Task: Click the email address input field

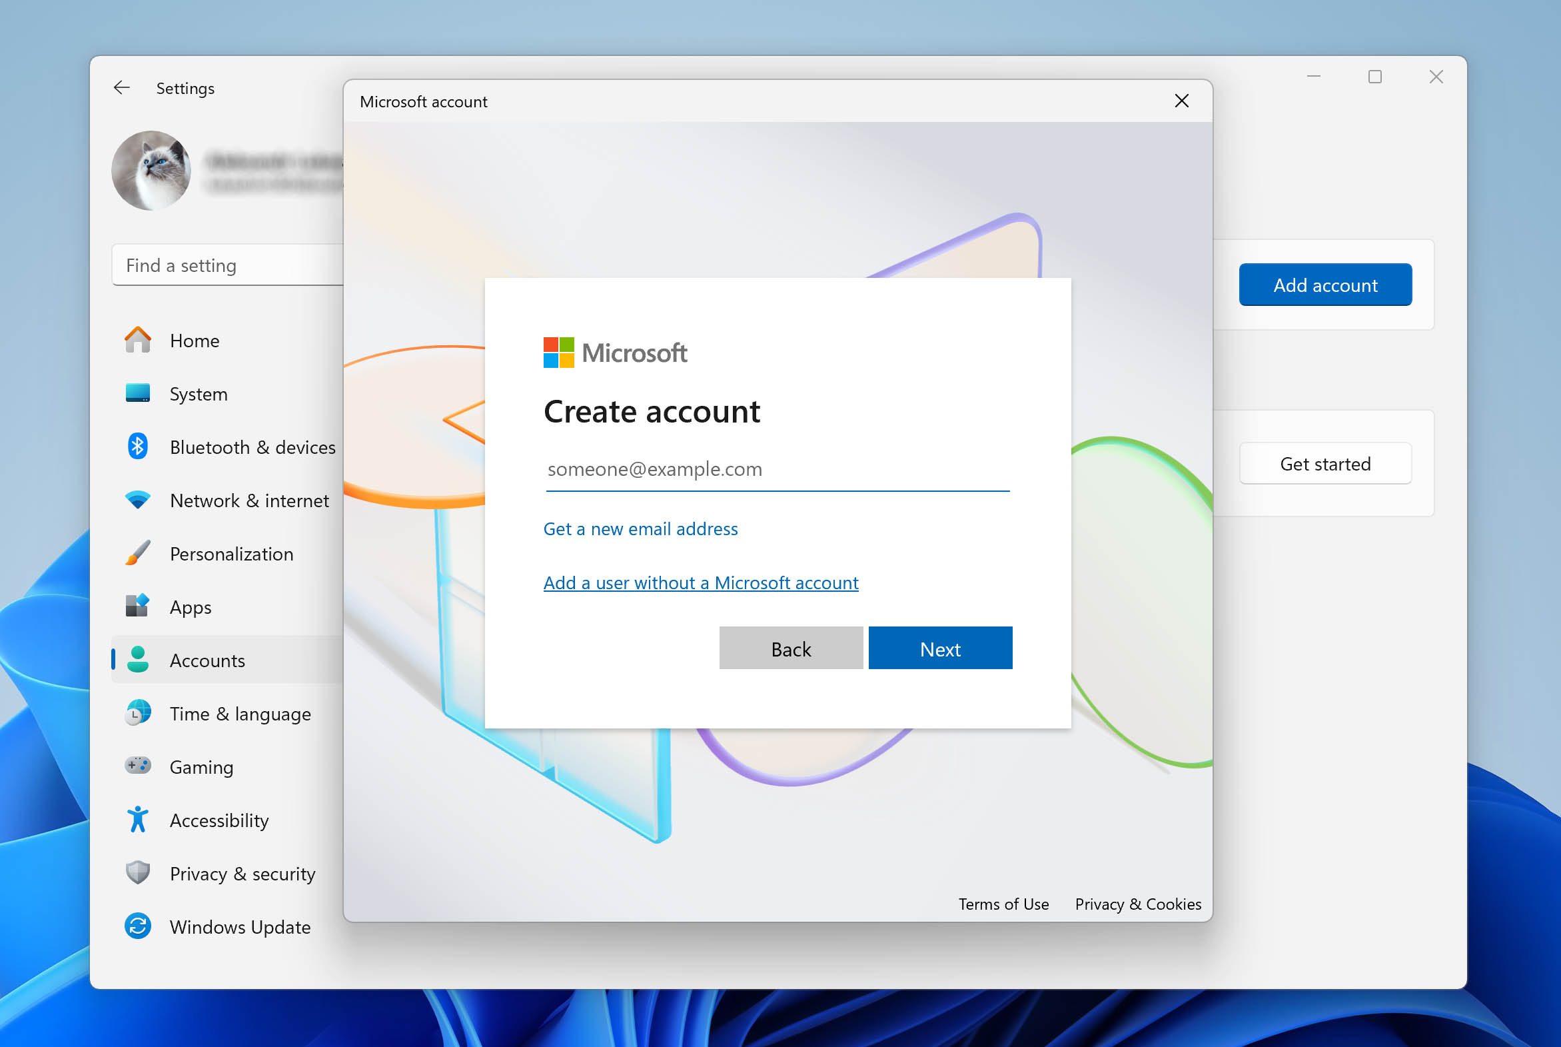Action: (x=777, y=469)
